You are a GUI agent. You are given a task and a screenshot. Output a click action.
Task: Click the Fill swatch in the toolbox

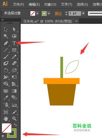pyautogui.click(x=7, y=128)
